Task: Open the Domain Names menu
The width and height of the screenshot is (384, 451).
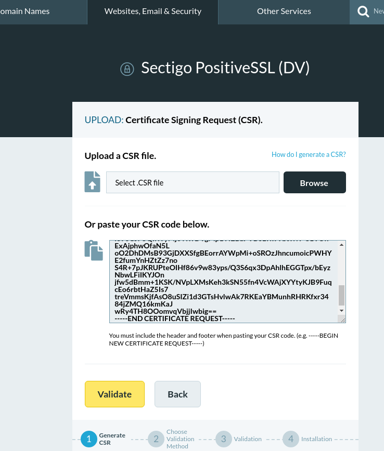Action: [44, 12]
